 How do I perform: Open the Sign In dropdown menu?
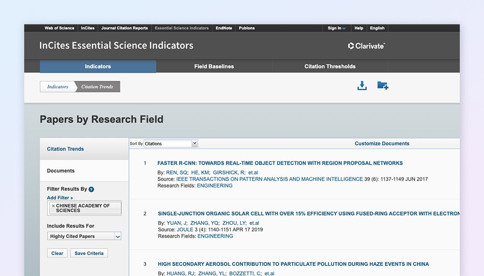(x=336, y=28)
